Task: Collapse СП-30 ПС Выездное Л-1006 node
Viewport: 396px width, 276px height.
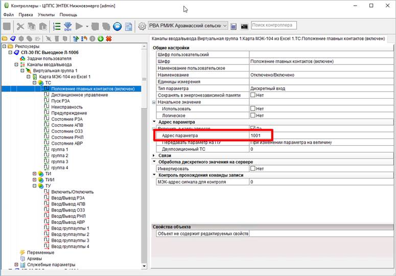Action: coord(10,53)
